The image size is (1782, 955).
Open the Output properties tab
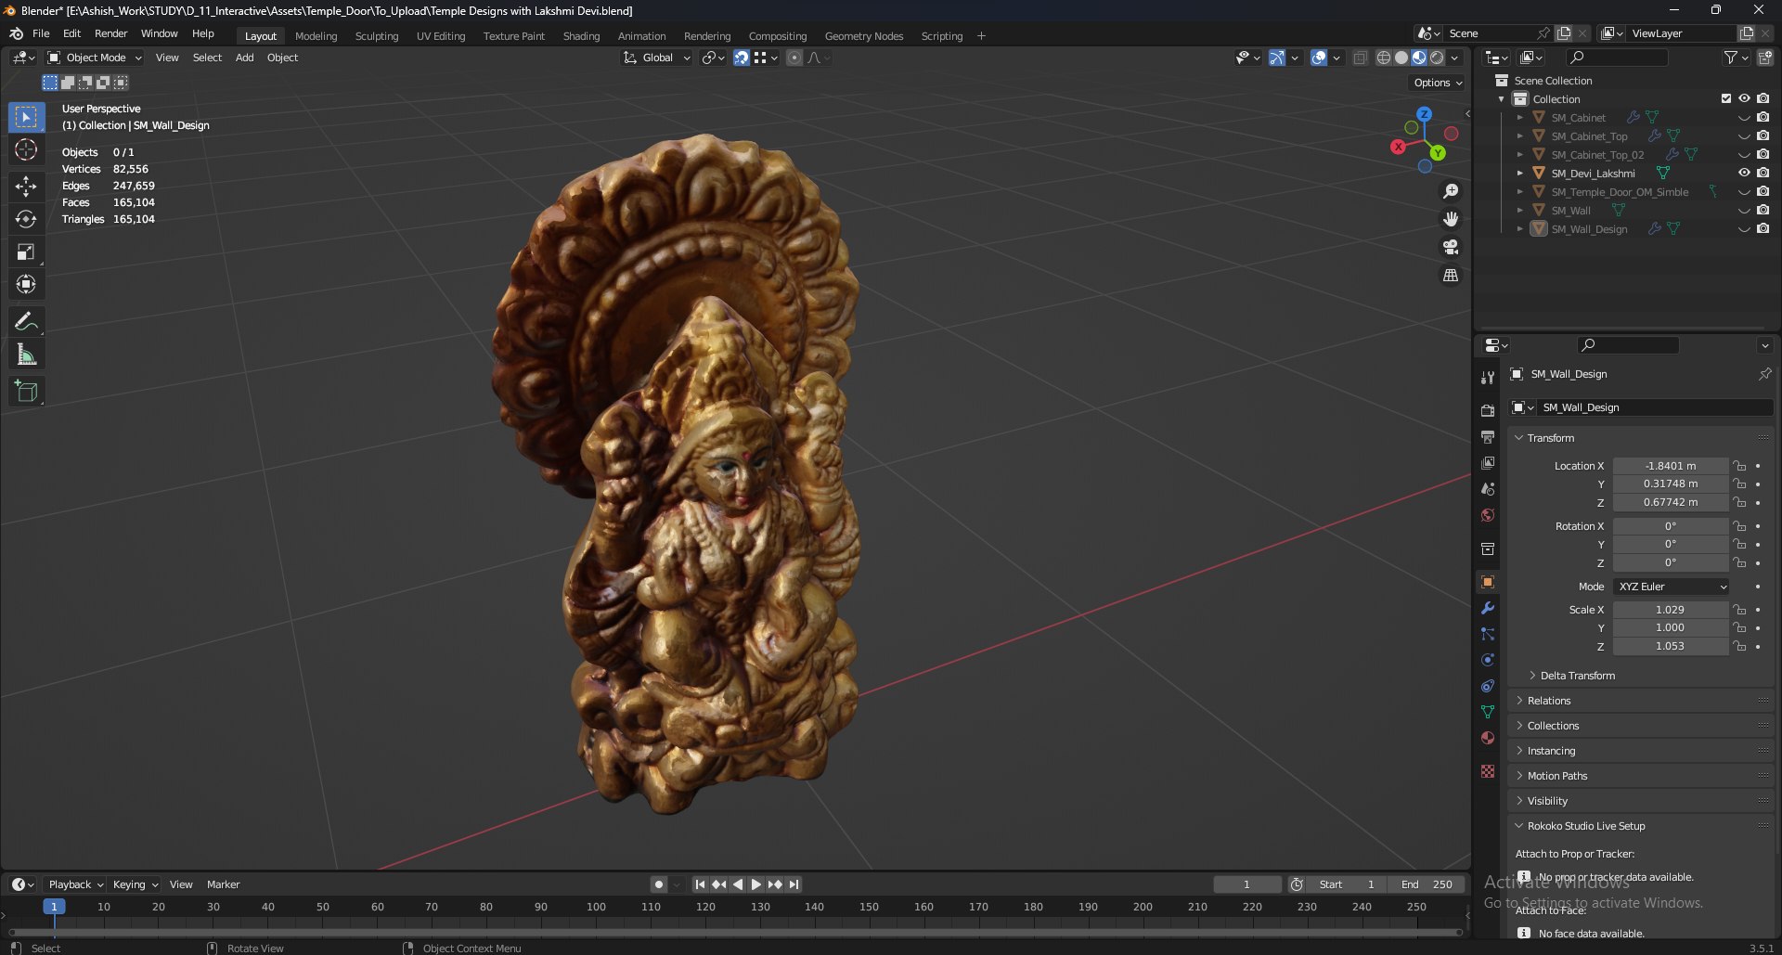(1488, 437)
